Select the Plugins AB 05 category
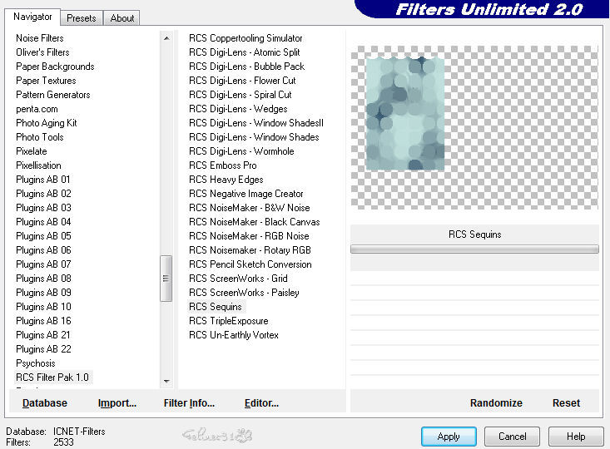Screen dimensions: 610x449 (43, 236)
